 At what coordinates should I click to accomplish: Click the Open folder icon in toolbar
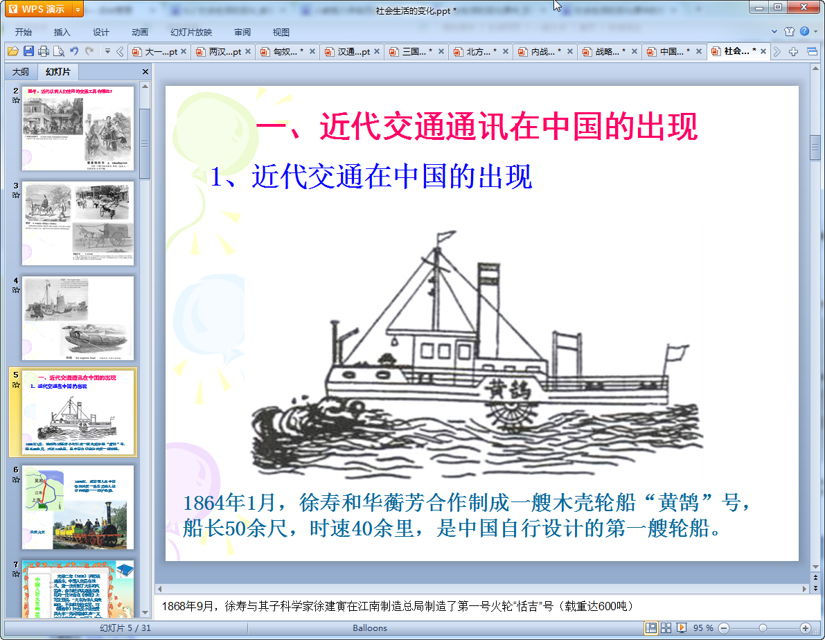[13, 51]
